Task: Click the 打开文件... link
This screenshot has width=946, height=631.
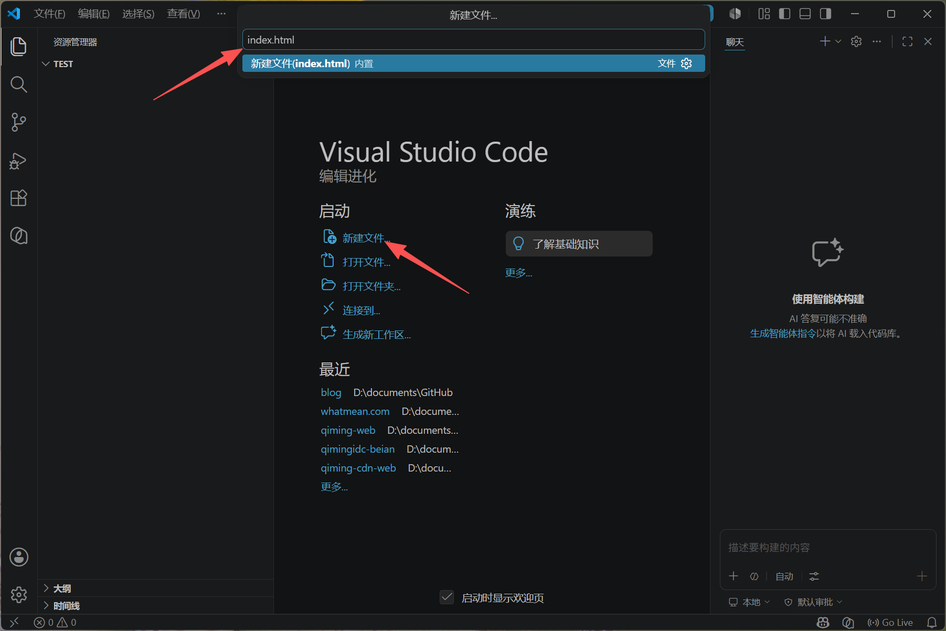Action: click(366, 262)
